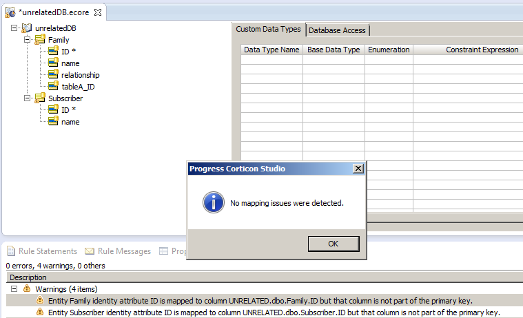523x318 pixels.
Task: Click the Family name attribute icon
Action: [53, 63]
